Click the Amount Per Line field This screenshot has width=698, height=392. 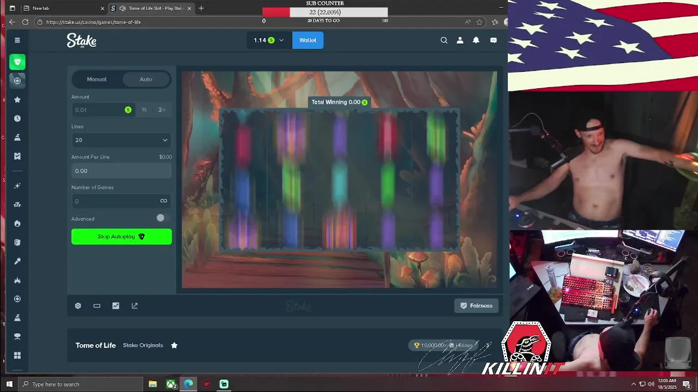[122, 171]
